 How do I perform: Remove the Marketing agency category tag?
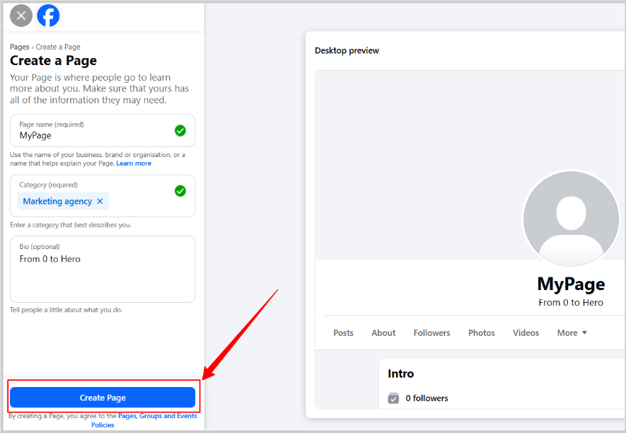tap(100, 202)
